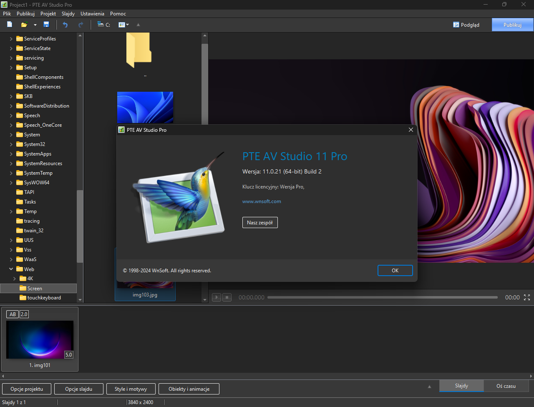Click the 5.0 slide duration badge
Viewport: 534px width, 407px height.
coord(68,355)
